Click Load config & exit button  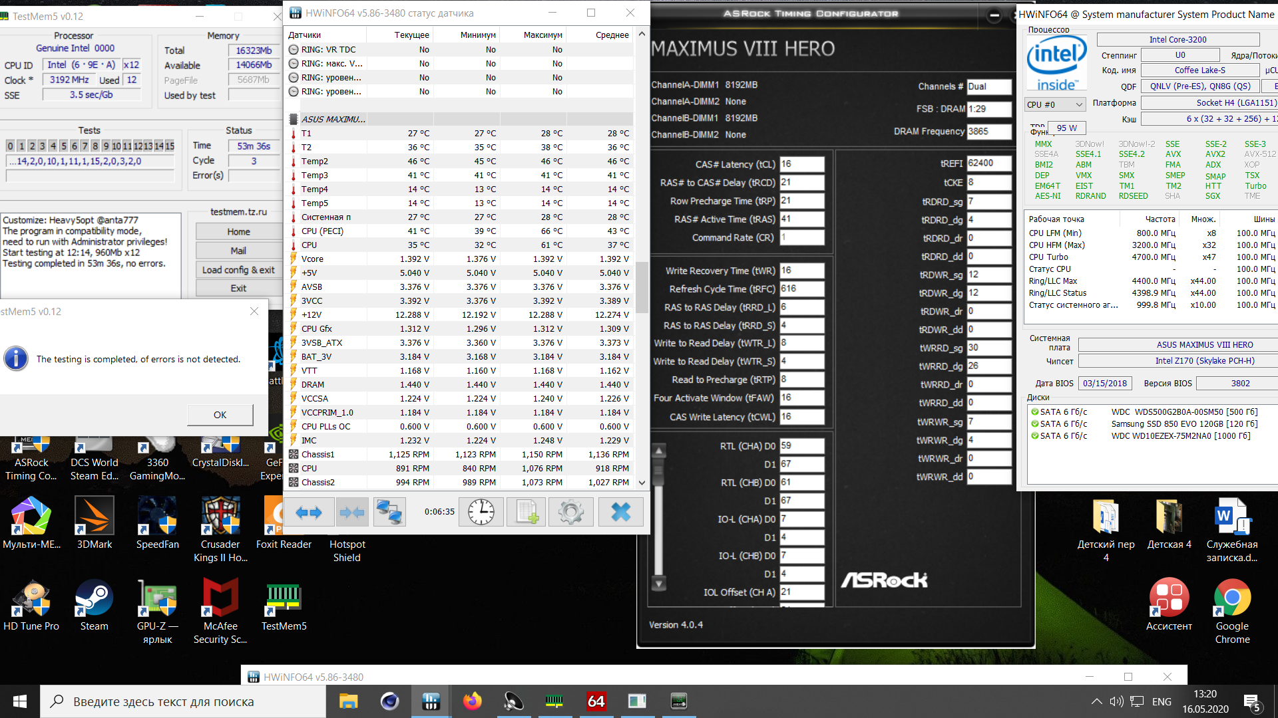click(238, 270)
